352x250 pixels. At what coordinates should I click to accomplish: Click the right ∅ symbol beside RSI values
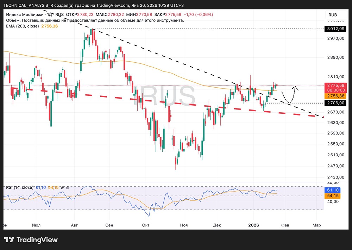68,187
